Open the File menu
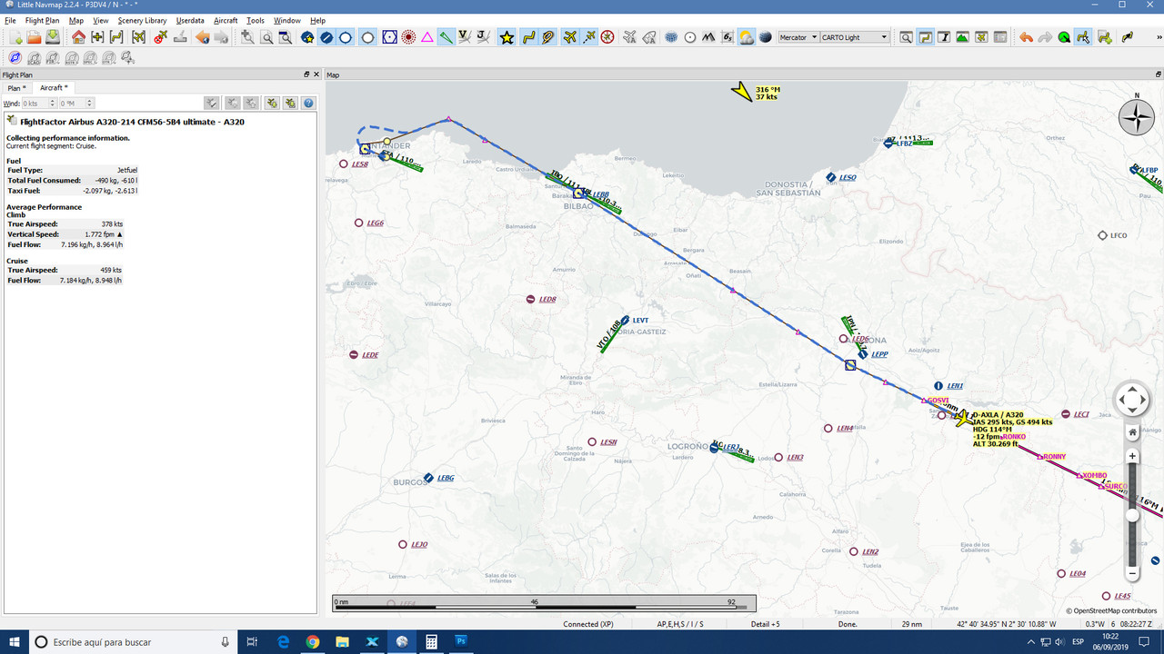1164x654 pixels. pos(11,20)
